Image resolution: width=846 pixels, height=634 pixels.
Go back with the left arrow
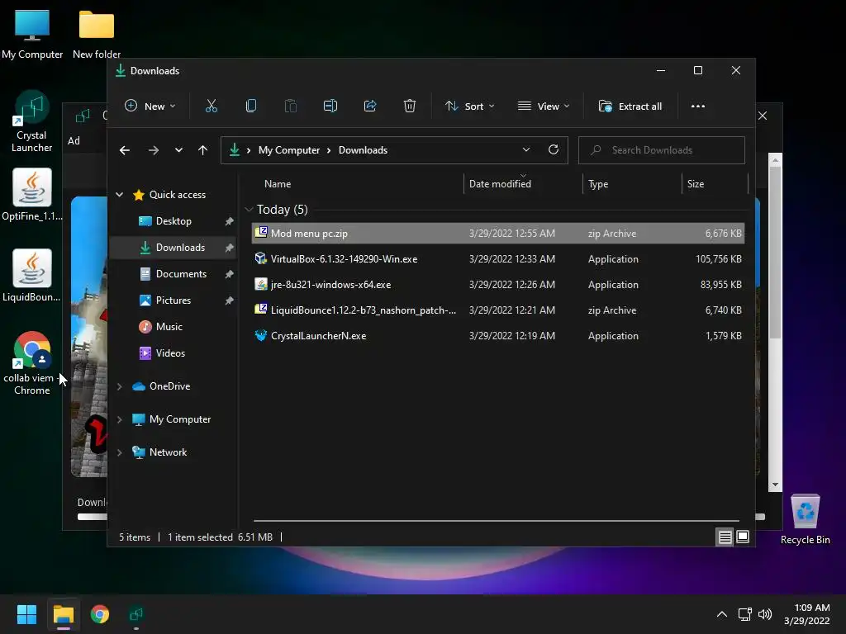pos(125,150)
